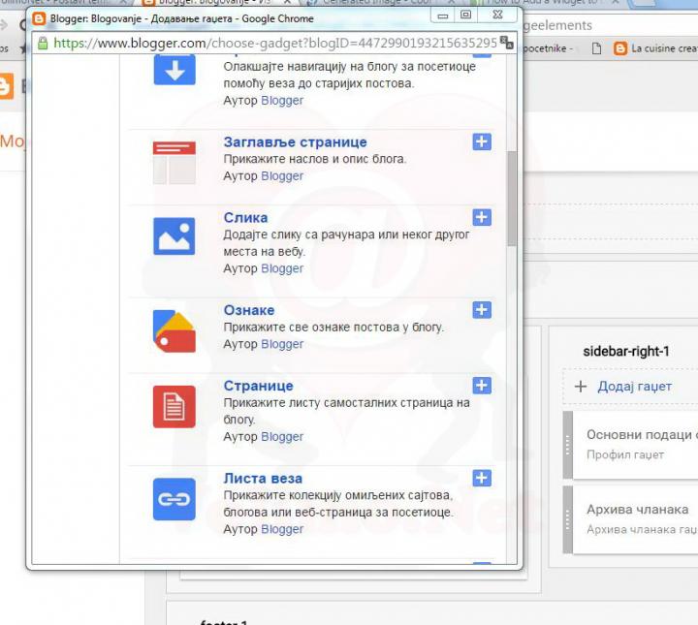Click the plus icon for Листа веза
The height and width of the screenshot is (625, 698).
click(481, 478)
